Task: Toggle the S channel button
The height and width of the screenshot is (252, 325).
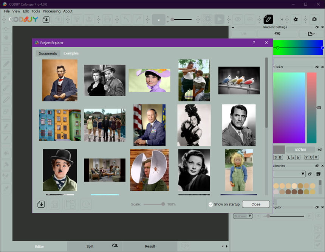Action: pyautogui.click(x=275, y=157)
